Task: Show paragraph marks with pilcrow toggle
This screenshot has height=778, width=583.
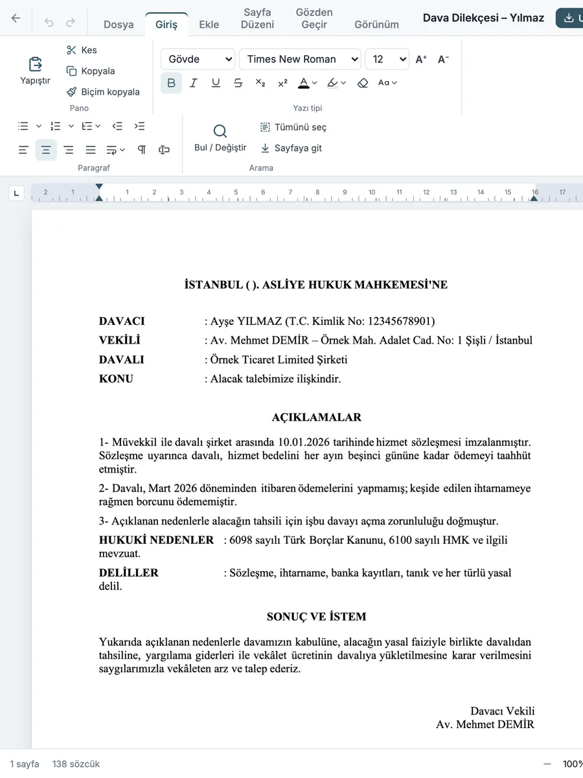Action: click(x=142, y=150)
